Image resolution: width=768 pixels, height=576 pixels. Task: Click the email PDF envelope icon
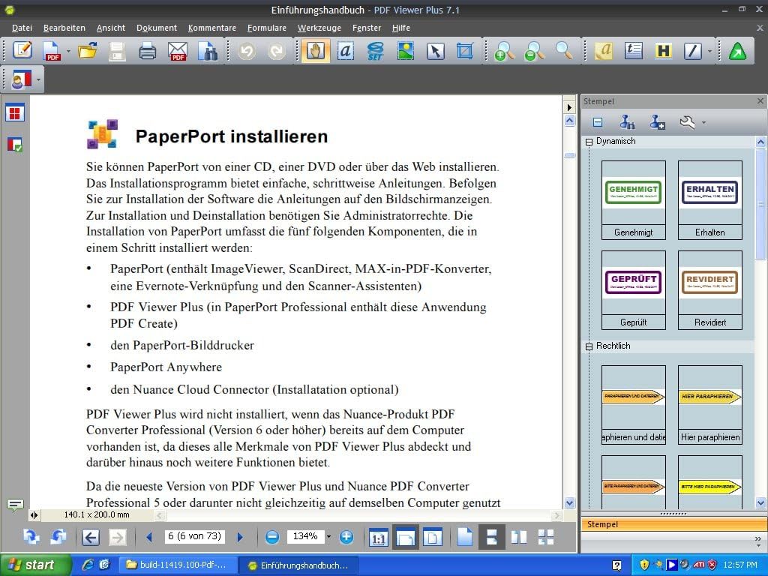178,51
